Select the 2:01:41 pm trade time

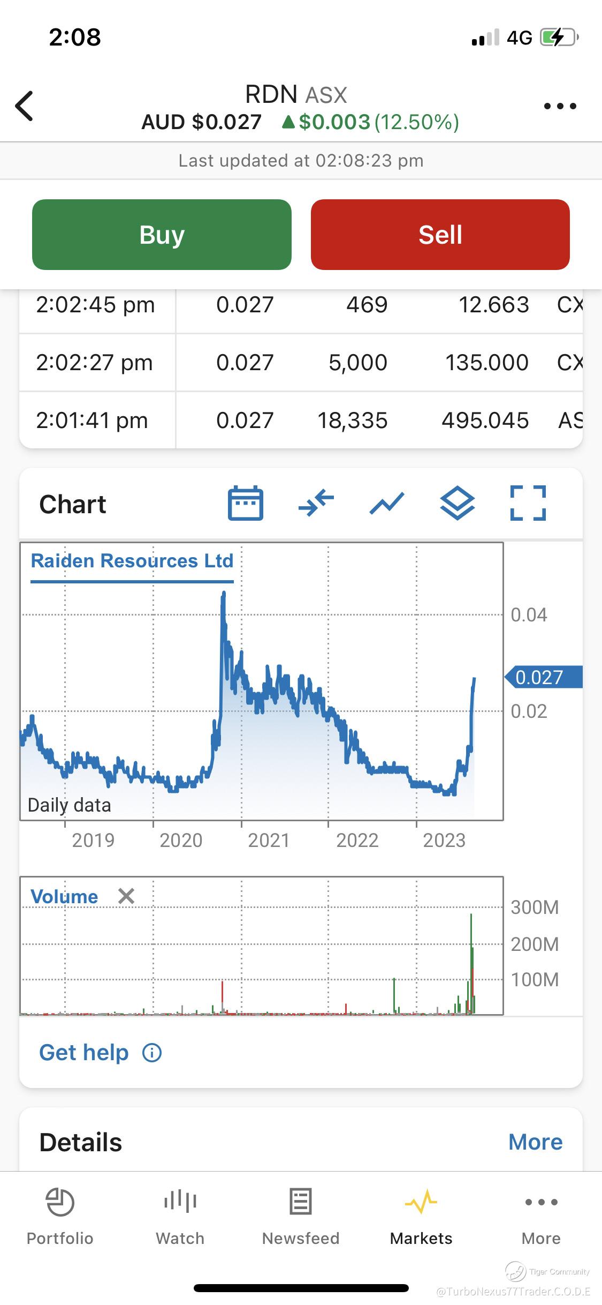[x=92, y=421]
